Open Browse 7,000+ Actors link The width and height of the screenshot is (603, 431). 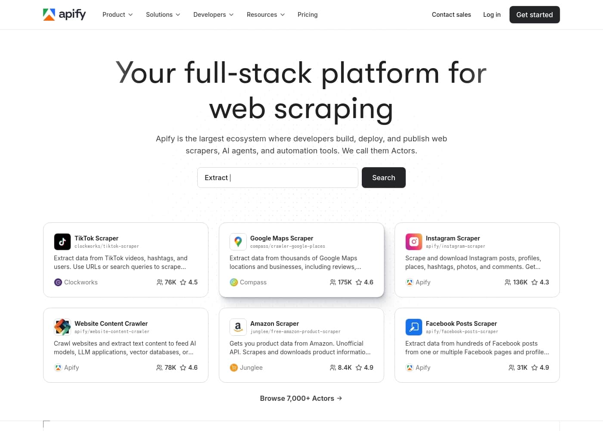[x=301, y=398]
